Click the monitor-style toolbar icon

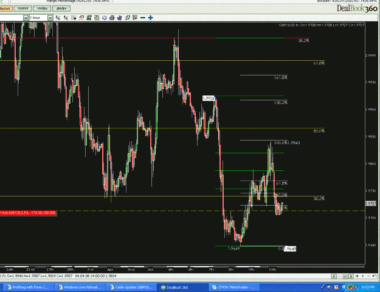[135, 18]
